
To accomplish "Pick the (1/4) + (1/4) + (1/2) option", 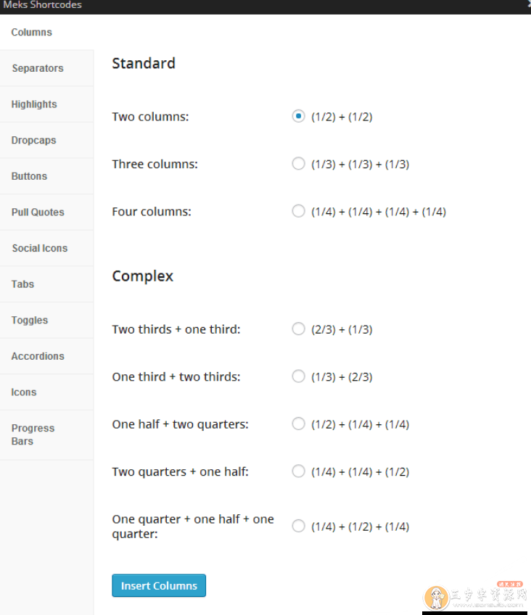I will click(x=298, y=471).
